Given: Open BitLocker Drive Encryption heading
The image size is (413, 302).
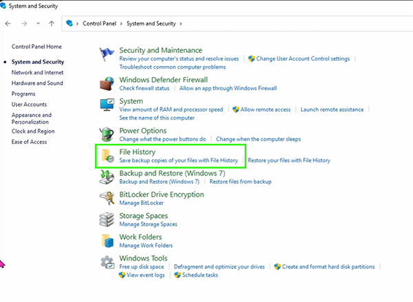Looking at the screenshot, I should [162, 195].
